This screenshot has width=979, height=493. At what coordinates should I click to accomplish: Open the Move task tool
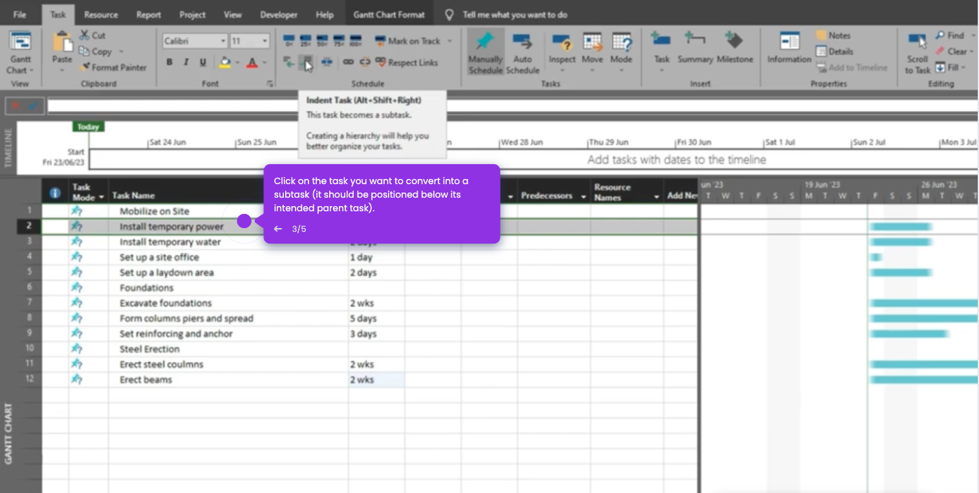(x=592, y=53)
